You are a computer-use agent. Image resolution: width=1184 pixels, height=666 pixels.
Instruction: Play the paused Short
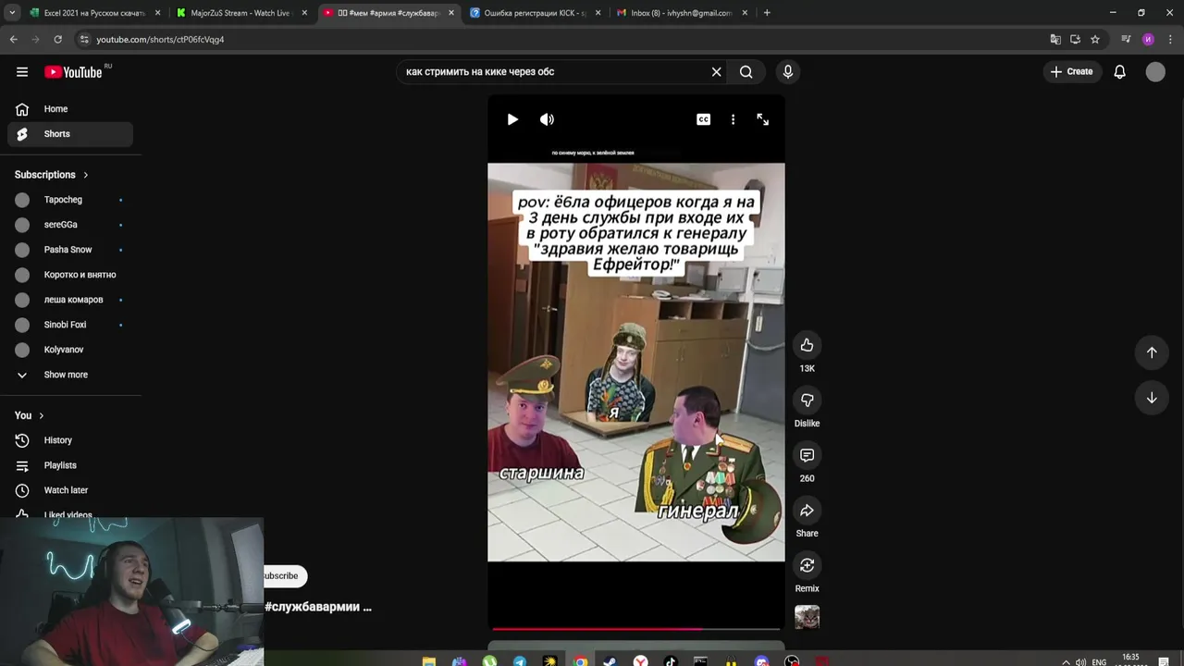coord(512,119)
